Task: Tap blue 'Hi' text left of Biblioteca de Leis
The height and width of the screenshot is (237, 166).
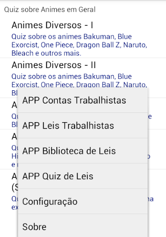Action: [x=15, y=156]
